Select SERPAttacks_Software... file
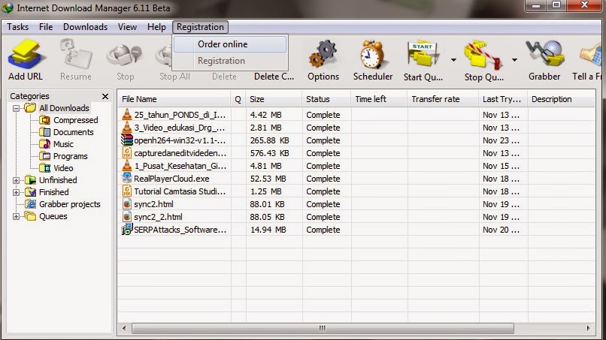 click(180, 230)
